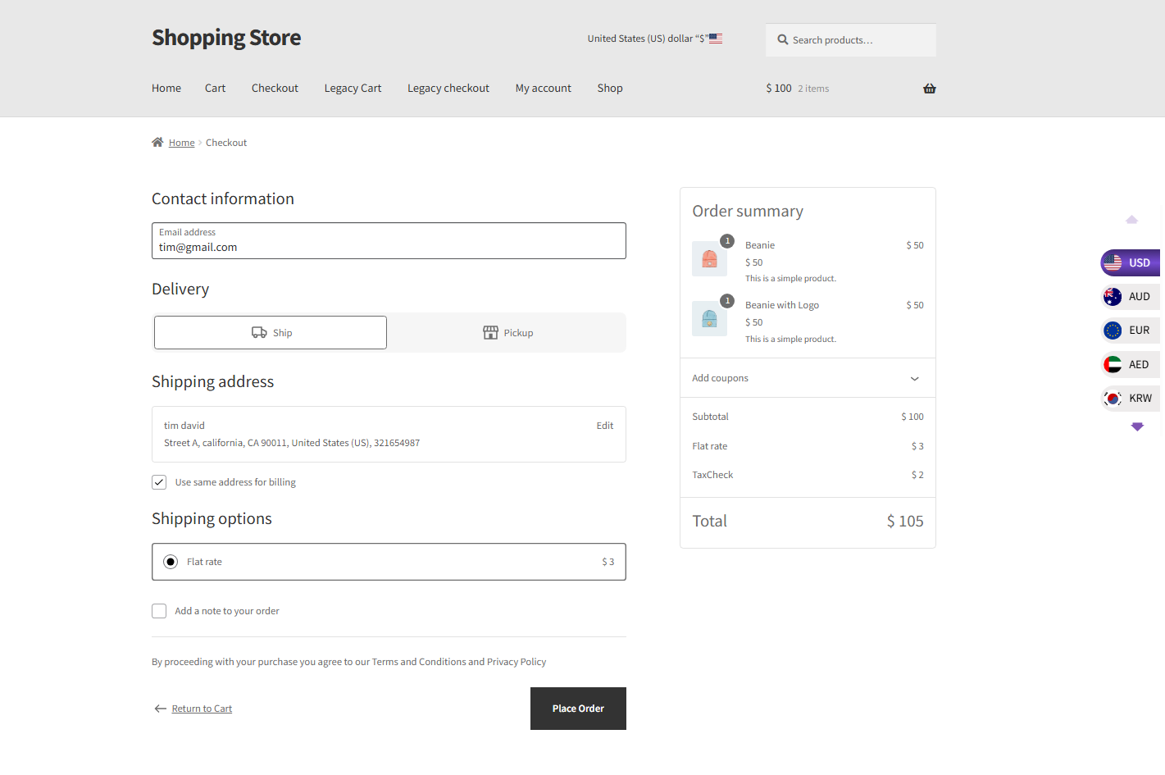1165x775 pixels.
Task: Click the search magnifier icon
Action: tap(783, 39)
